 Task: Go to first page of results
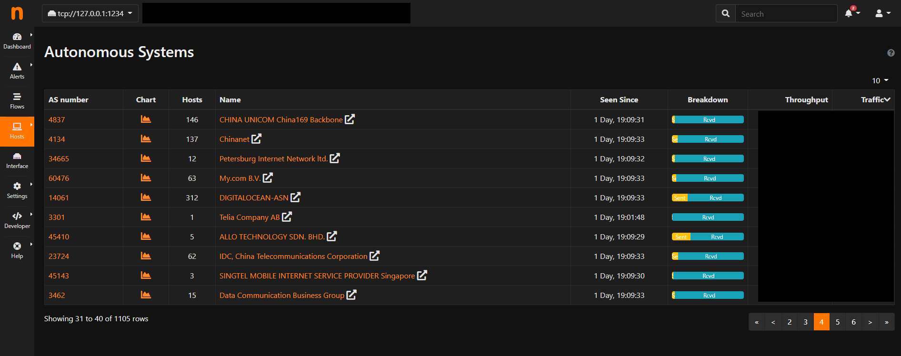(757, 322)
